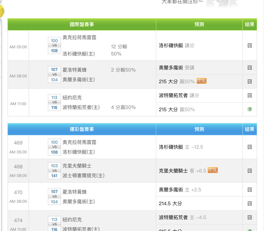Image resolution: width=270 pixels, height=231 pixels.
Task: Click game number 474 in 運彩盤賽事
Action: click(18, 220)
